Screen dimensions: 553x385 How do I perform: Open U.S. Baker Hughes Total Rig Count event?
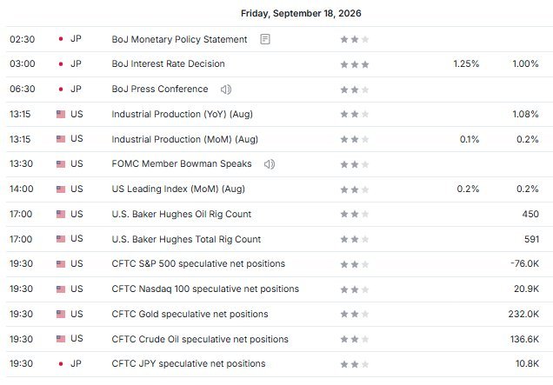(x=186, y=239)
